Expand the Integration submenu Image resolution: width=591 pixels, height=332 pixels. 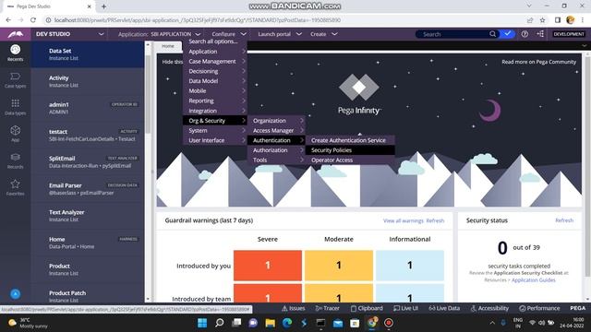215,111
